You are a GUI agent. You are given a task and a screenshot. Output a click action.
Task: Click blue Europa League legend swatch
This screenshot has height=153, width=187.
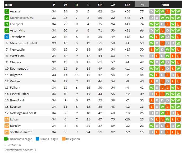click(x=37, y=139)
